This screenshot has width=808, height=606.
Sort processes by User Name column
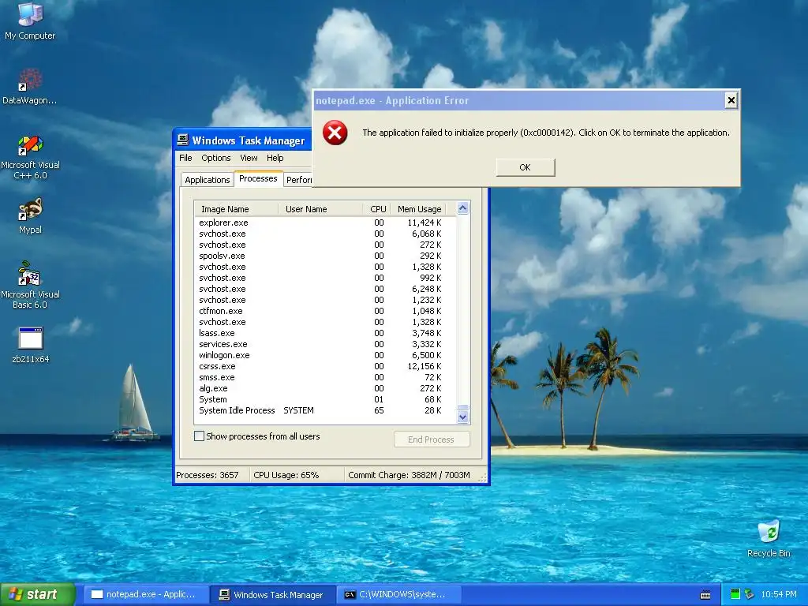pos(322,209)
